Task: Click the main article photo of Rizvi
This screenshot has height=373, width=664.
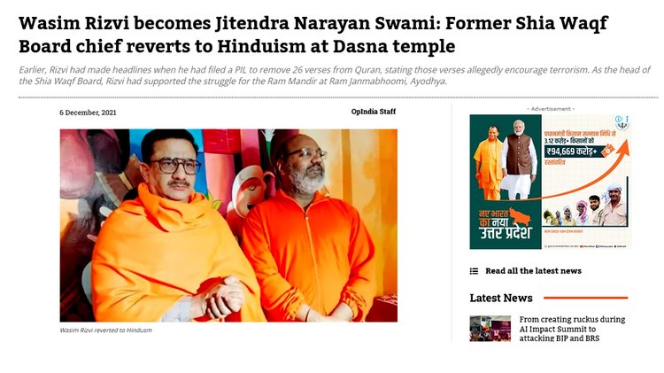Action: coord(228,226)
